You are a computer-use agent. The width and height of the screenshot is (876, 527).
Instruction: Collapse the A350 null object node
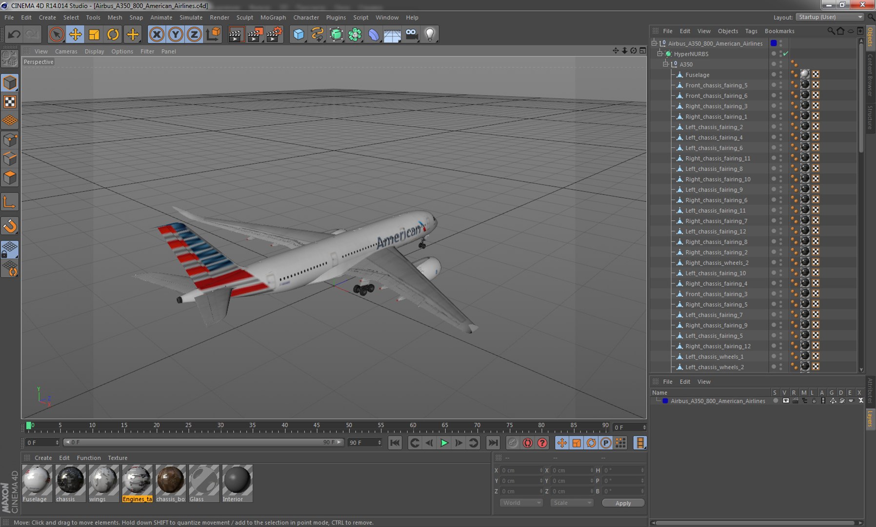(666, 64)
